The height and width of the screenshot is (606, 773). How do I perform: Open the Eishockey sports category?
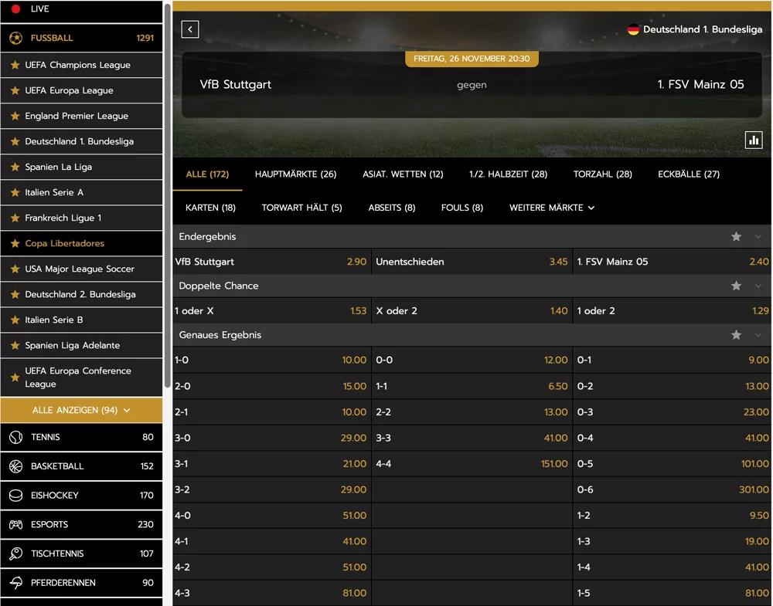(81, 496)
